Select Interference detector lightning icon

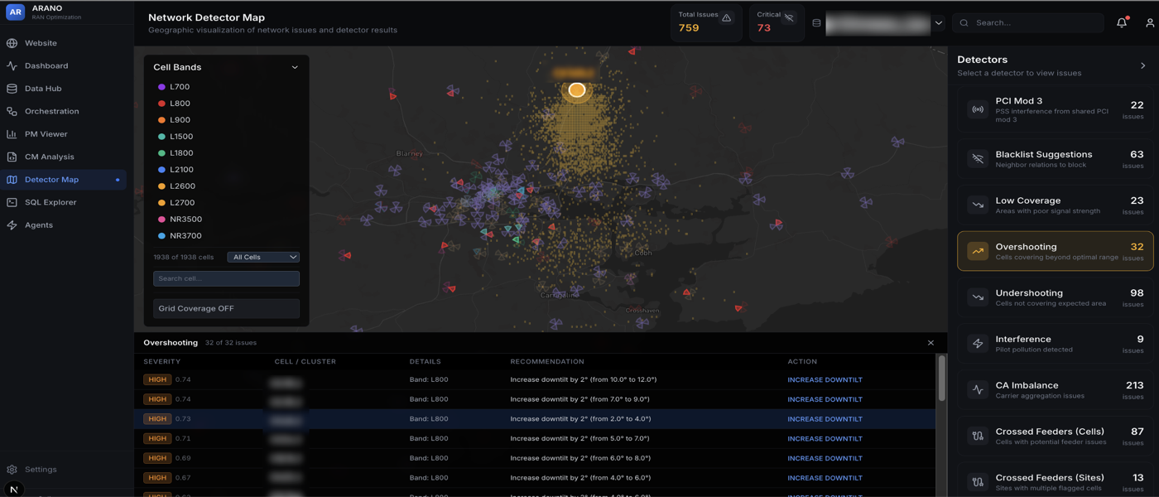click(x=978, y=344)
